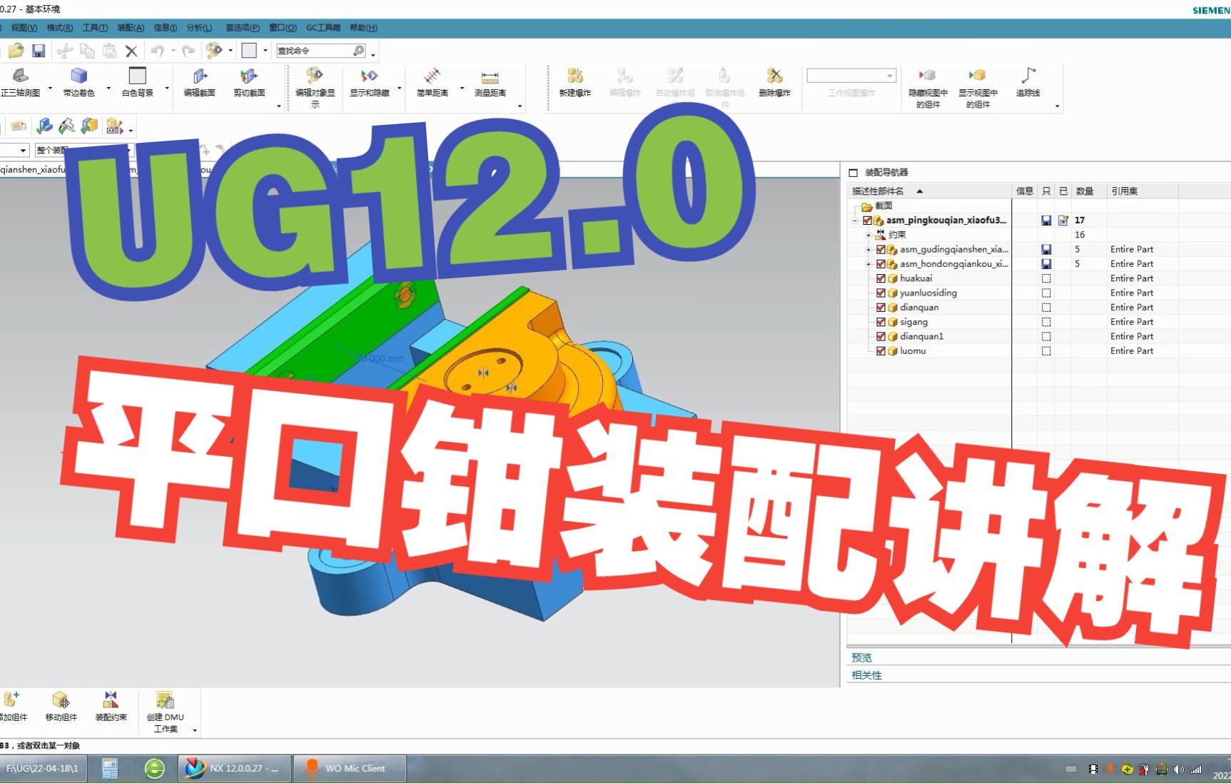Select the 正三轴测图 trimetric view tool
This screenshot has width=1231, height=783.
(x=21, y=83)
